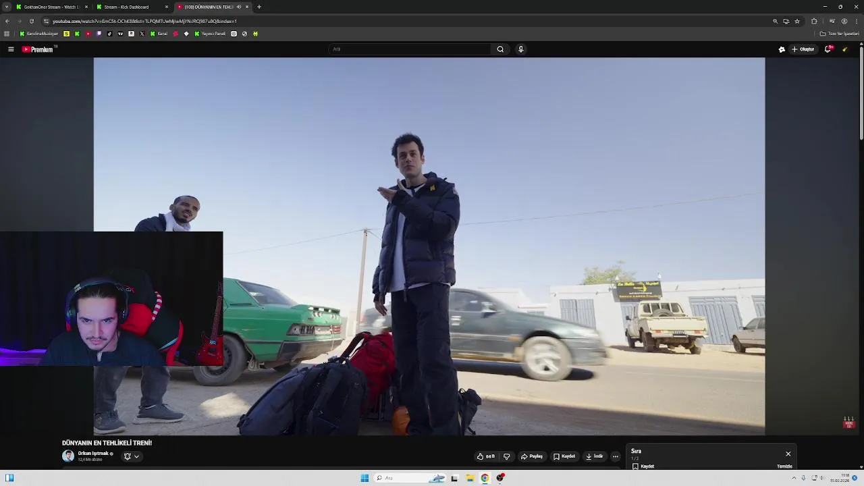Download video with İndir button
Screen dimensions: 864x486
pos(594,456)
